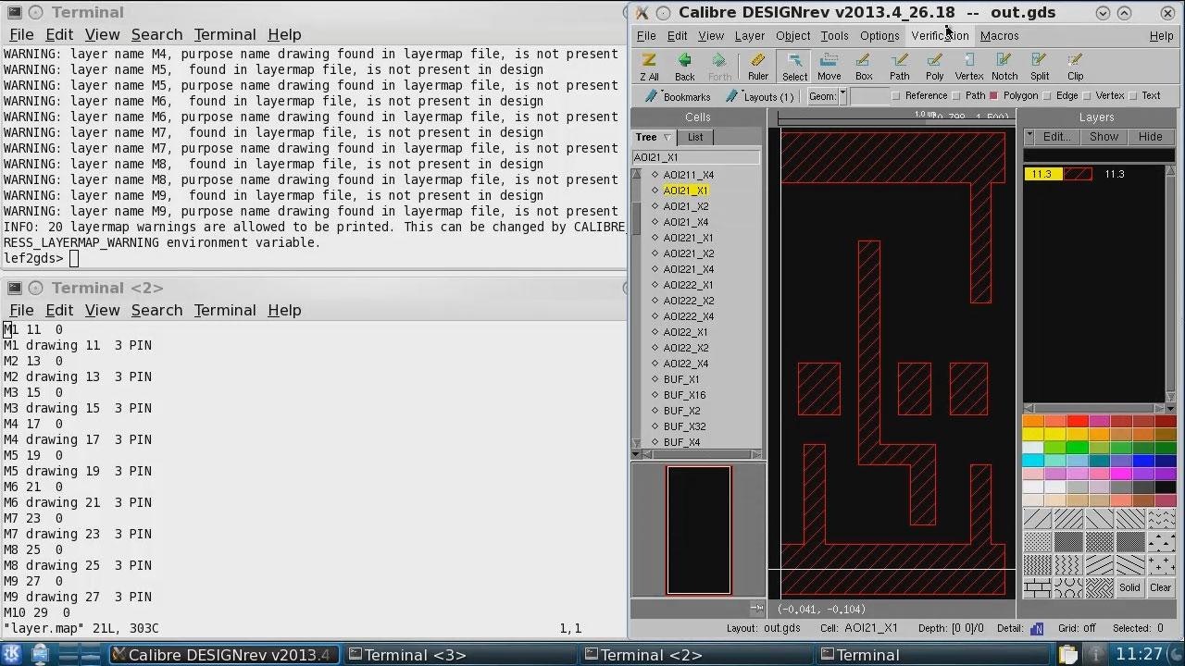Activate the Clip tool

point(1075,67)
